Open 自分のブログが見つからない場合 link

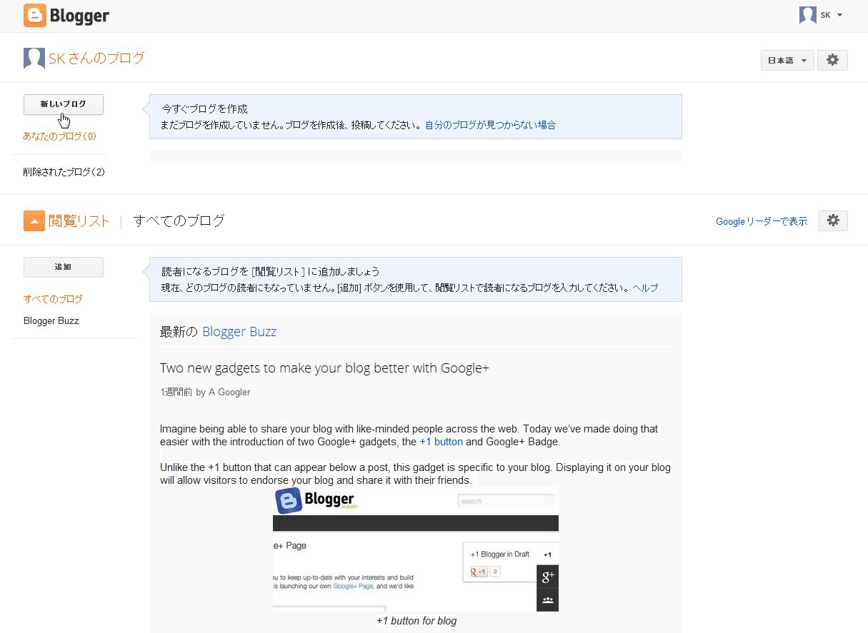490,125
